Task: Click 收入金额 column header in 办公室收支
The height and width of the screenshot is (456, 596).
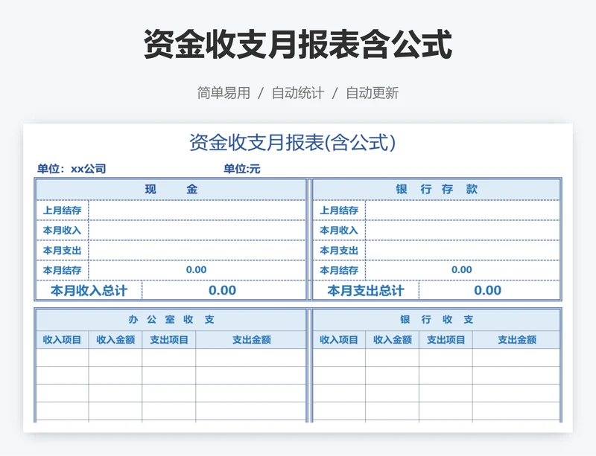Action: 115,340
